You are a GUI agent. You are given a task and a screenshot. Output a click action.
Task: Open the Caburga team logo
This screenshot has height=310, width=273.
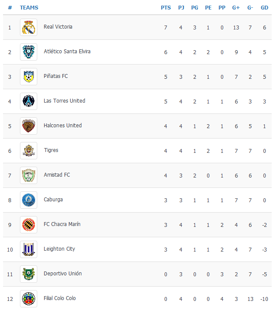(x=29, y=200)
